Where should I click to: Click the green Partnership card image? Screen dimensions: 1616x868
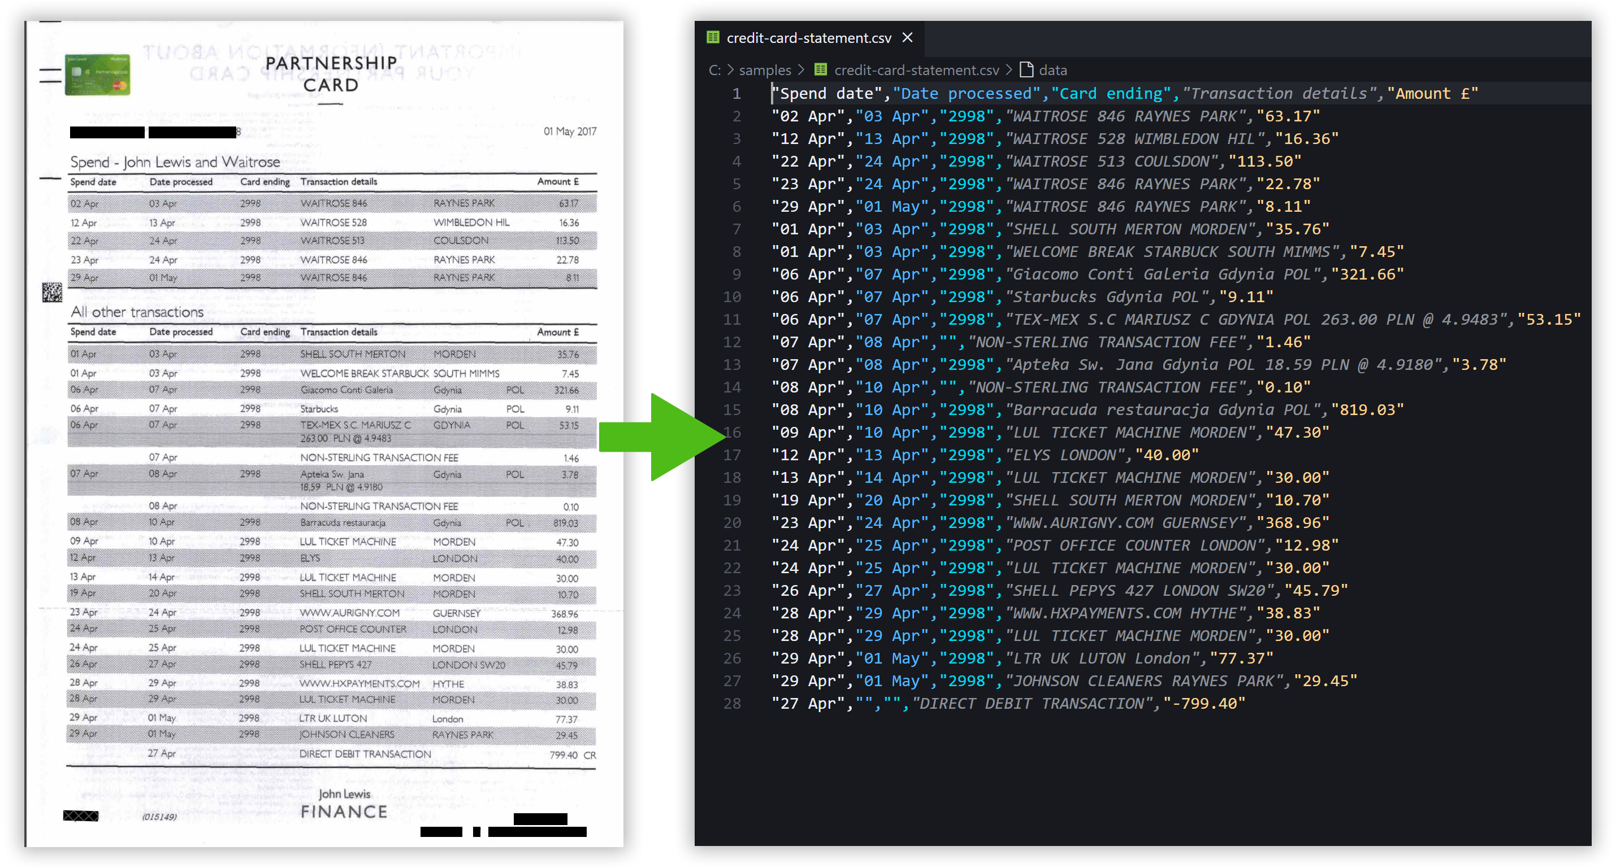pyautogui.click(x=97, y=75)
